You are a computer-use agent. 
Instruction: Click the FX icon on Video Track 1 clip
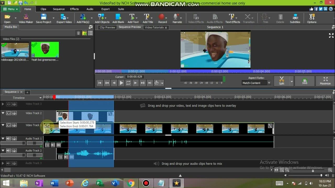click(x=47, y=132)
